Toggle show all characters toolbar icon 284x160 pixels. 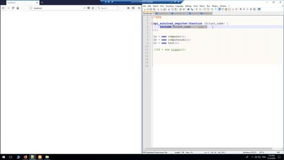216,9
